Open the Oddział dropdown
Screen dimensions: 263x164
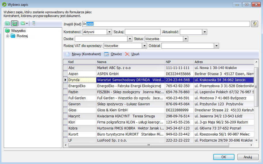(x=216, y=46)
